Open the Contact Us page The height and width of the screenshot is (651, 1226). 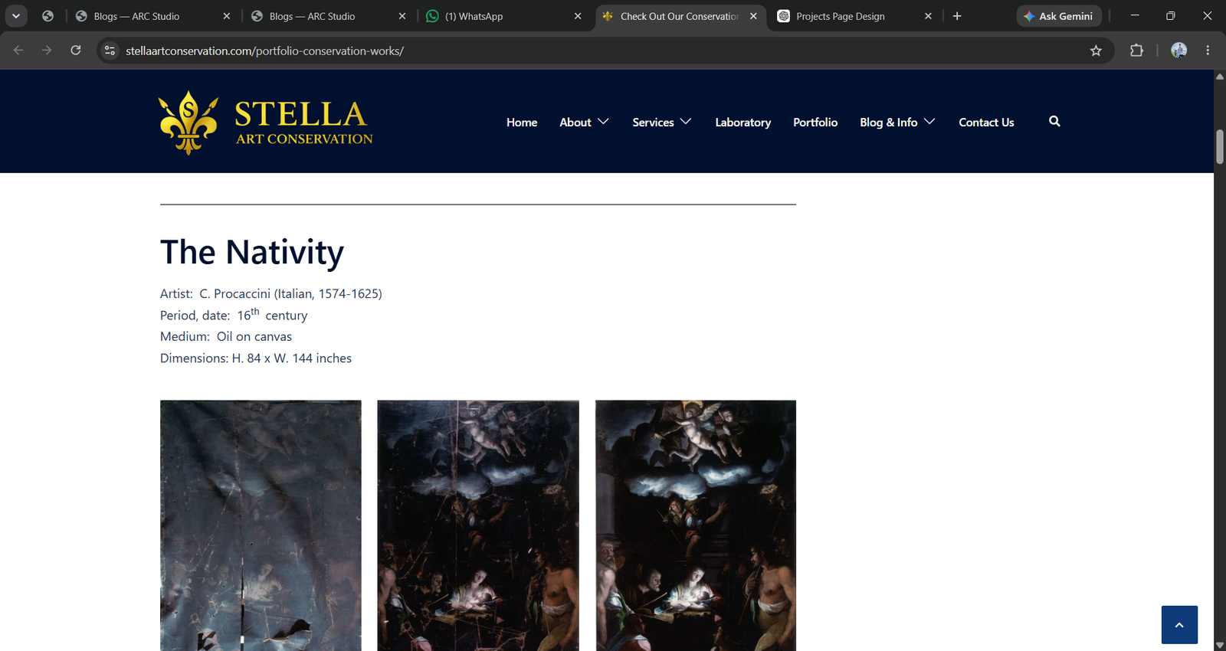pyautogui.click(x=986, y=122)
